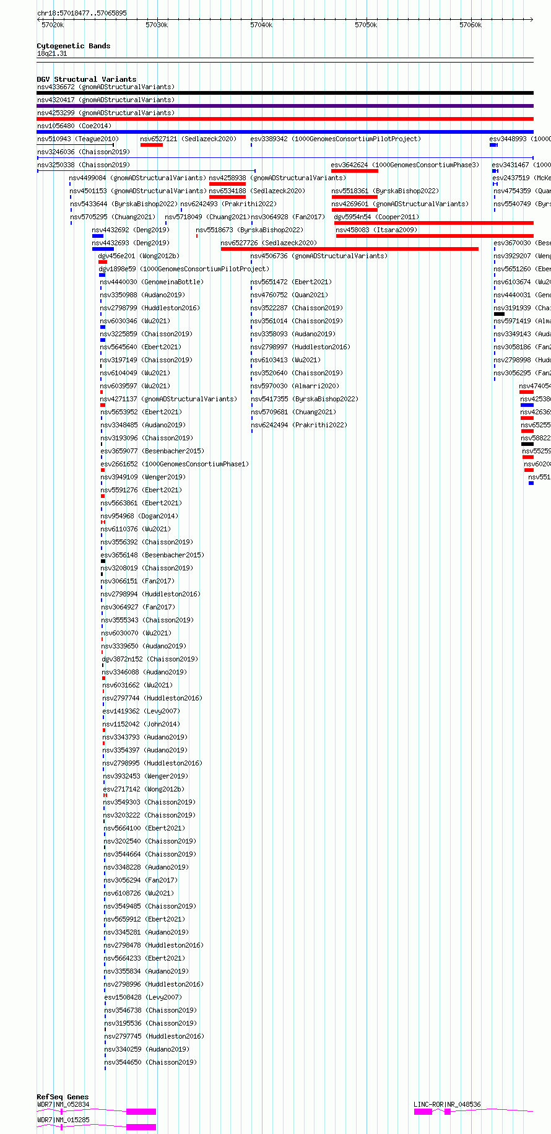Click the 57040k ruler tick label

click(x=261, y=25)
